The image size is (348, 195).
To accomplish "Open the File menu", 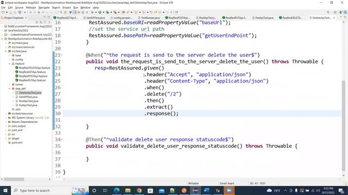I will pos(3,8).
